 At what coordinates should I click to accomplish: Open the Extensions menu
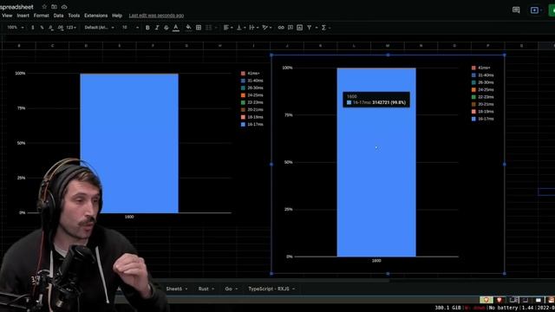coord(96,16)
